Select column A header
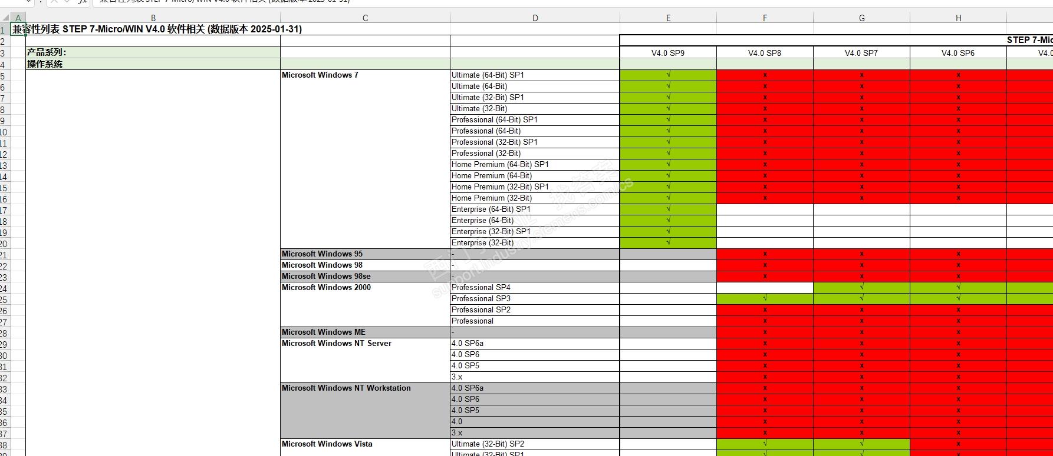This screenshot has width=1053, height=456. click(18, 18)
